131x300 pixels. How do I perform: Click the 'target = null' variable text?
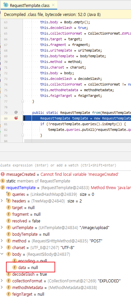(23, 207)
